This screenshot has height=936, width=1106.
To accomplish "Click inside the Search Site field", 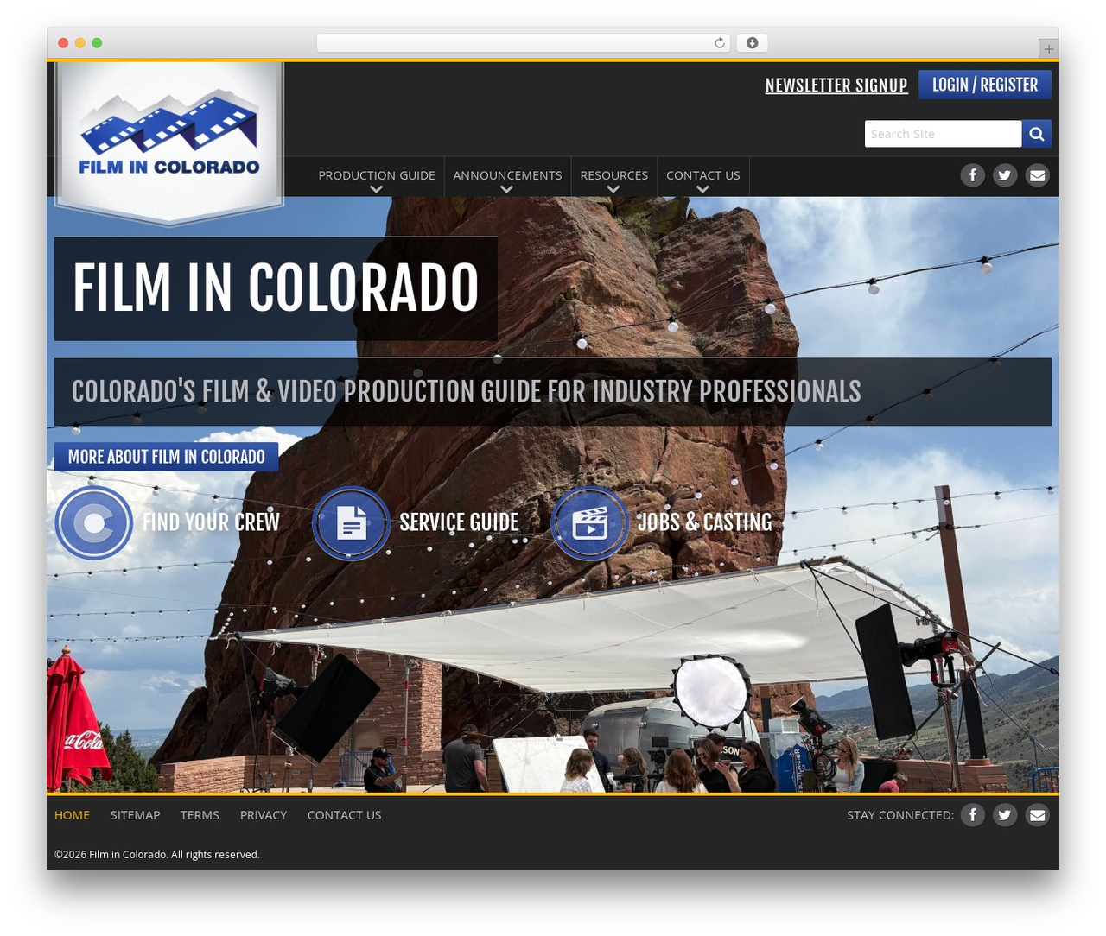I will [x=943, y=134].
